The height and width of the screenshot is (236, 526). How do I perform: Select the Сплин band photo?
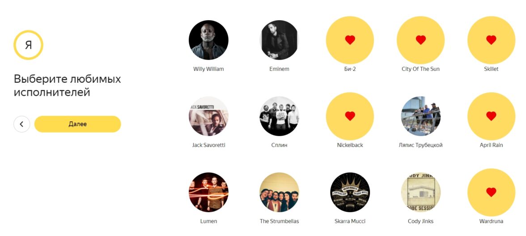click(x=280, y=116)
